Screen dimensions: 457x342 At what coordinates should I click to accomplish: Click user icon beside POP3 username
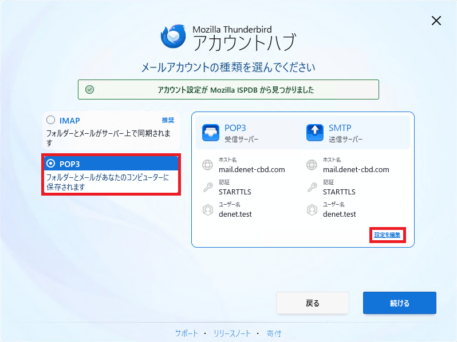point(208,210)
